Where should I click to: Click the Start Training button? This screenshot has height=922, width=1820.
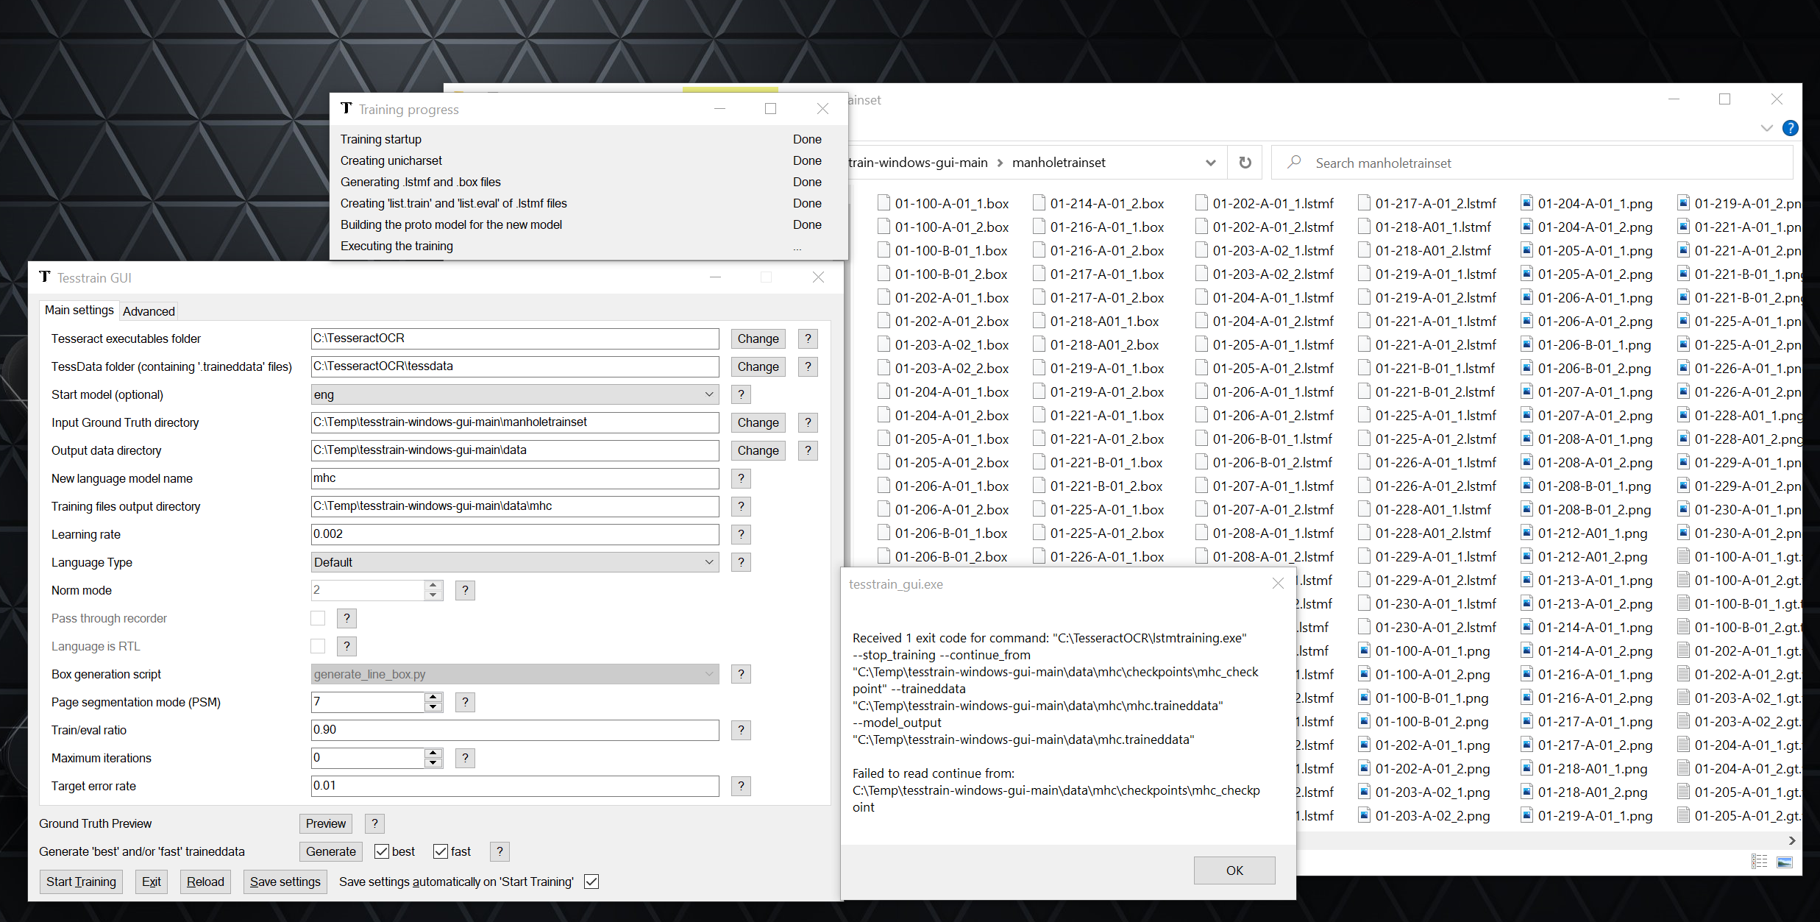(81, 882)
